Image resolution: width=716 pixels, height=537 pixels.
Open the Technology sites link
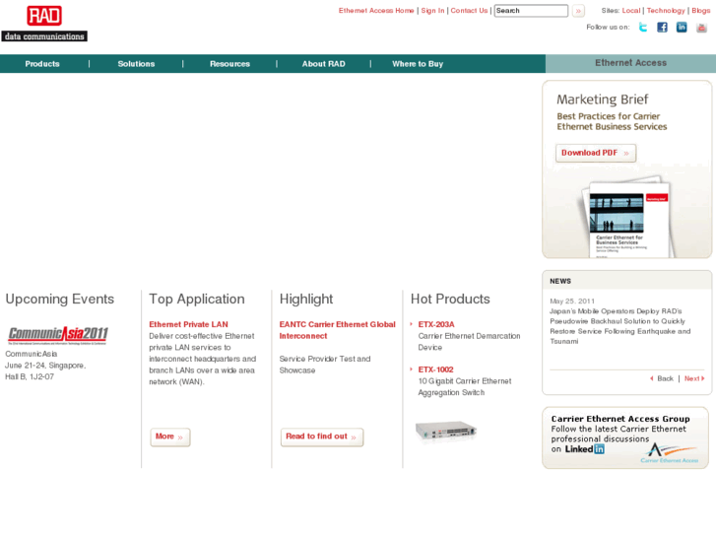(666, 11)
